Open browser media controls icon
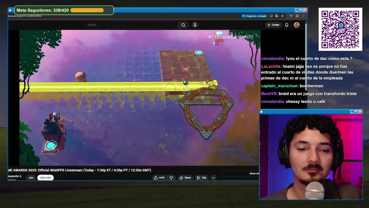 tap(291, 16)
